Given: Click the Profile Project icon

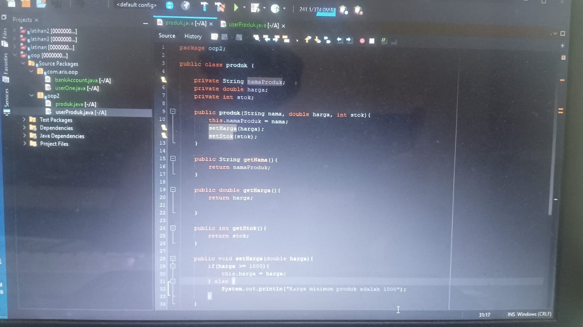Looking at the screenshot, I should (275, 8).
